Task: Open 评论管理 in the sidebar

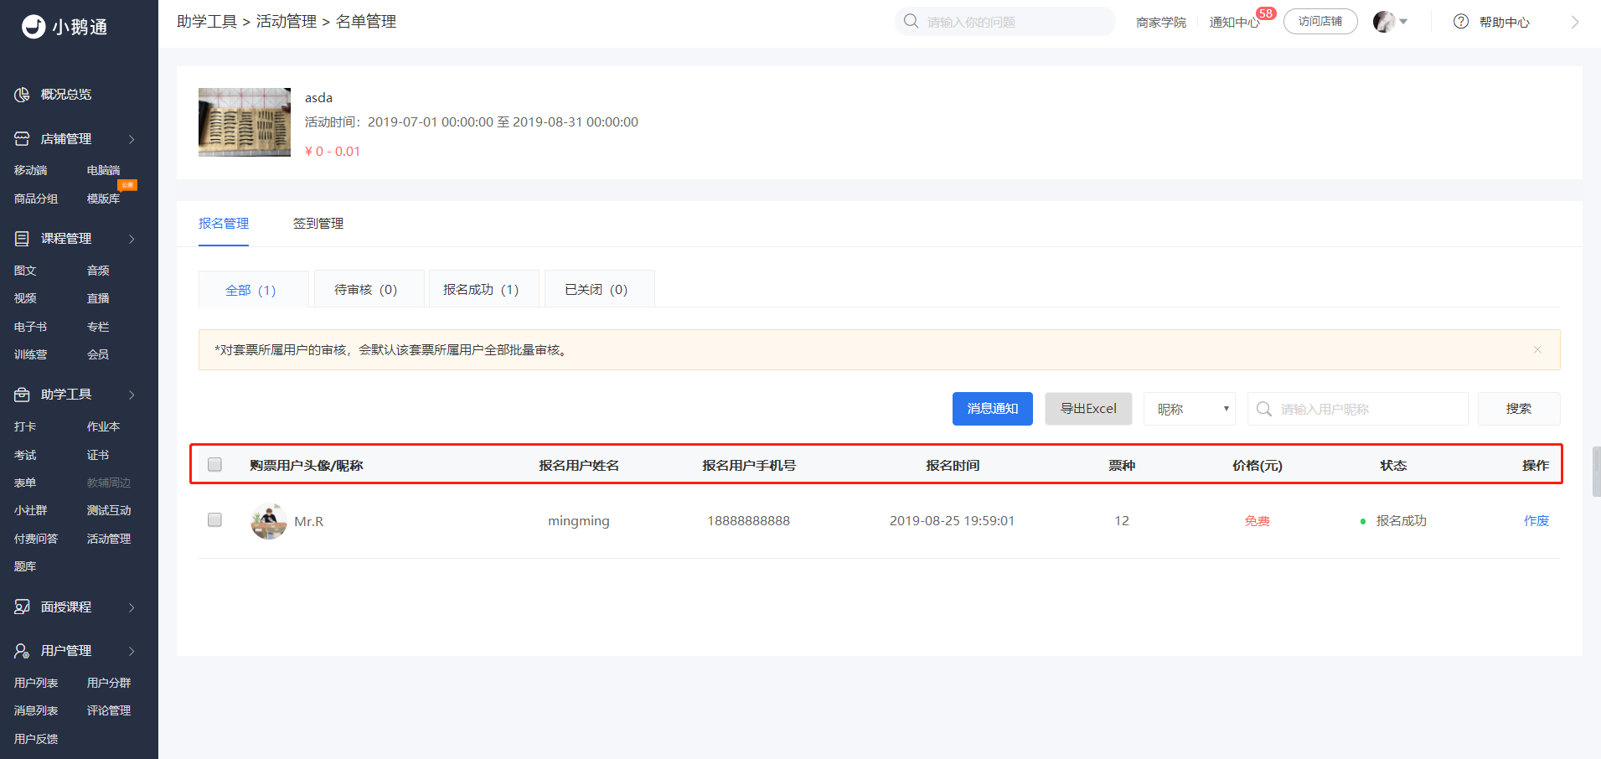Action: point(109,710)
